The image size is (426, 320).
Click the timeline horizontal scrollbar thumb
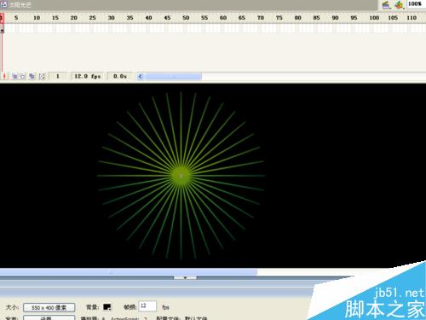[x=174, y=76]
